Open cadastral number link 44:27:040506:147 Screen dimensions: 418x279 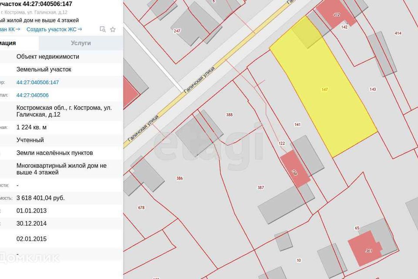point(37,82)
